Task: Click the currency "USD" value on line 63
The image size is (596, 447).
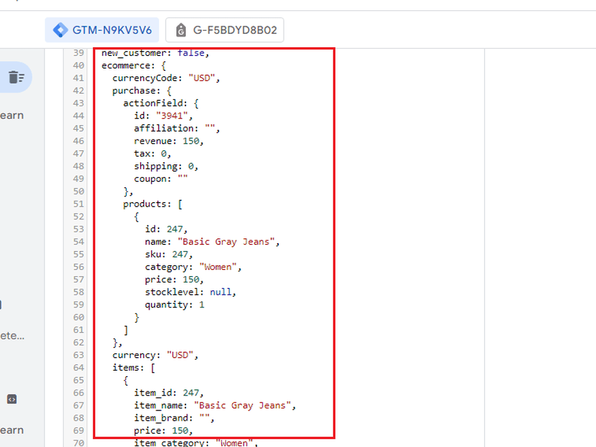Action: click(x=180, y=355)
